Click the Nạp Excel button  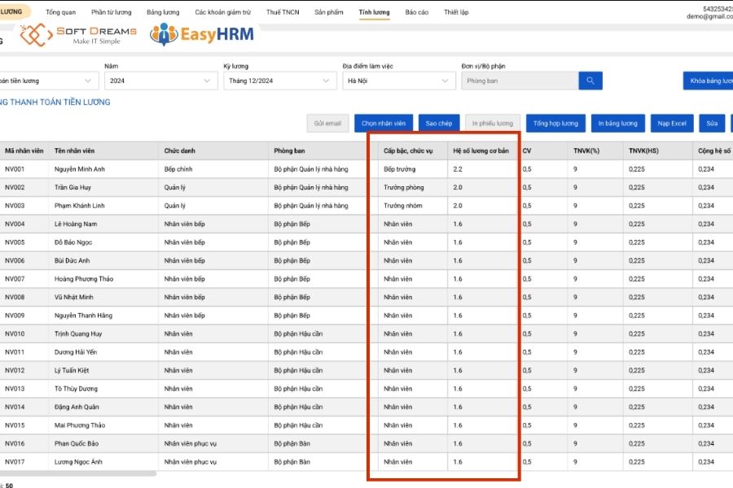click(672, 124)
